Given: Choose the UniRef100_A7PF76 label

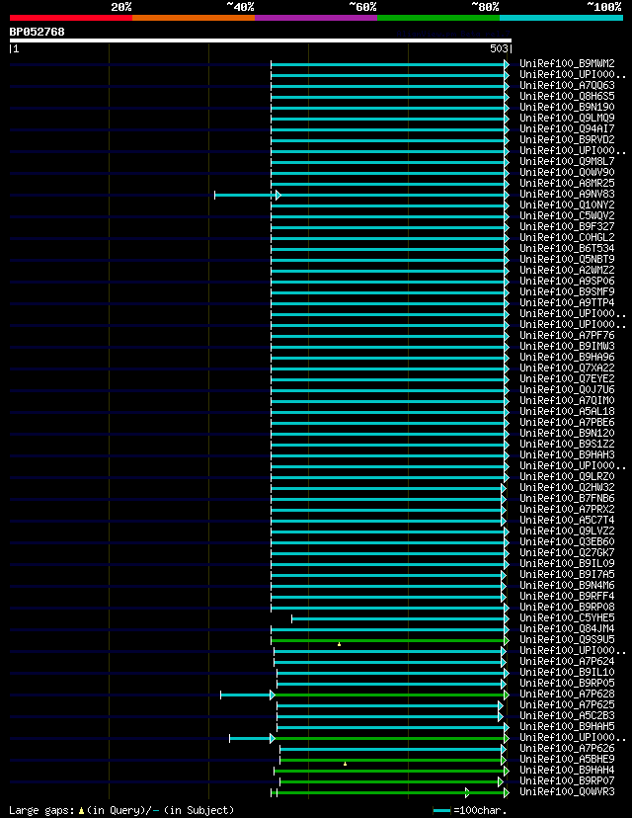Looking at the screenshot, I should pyautogui.click(x=567, y=336).
